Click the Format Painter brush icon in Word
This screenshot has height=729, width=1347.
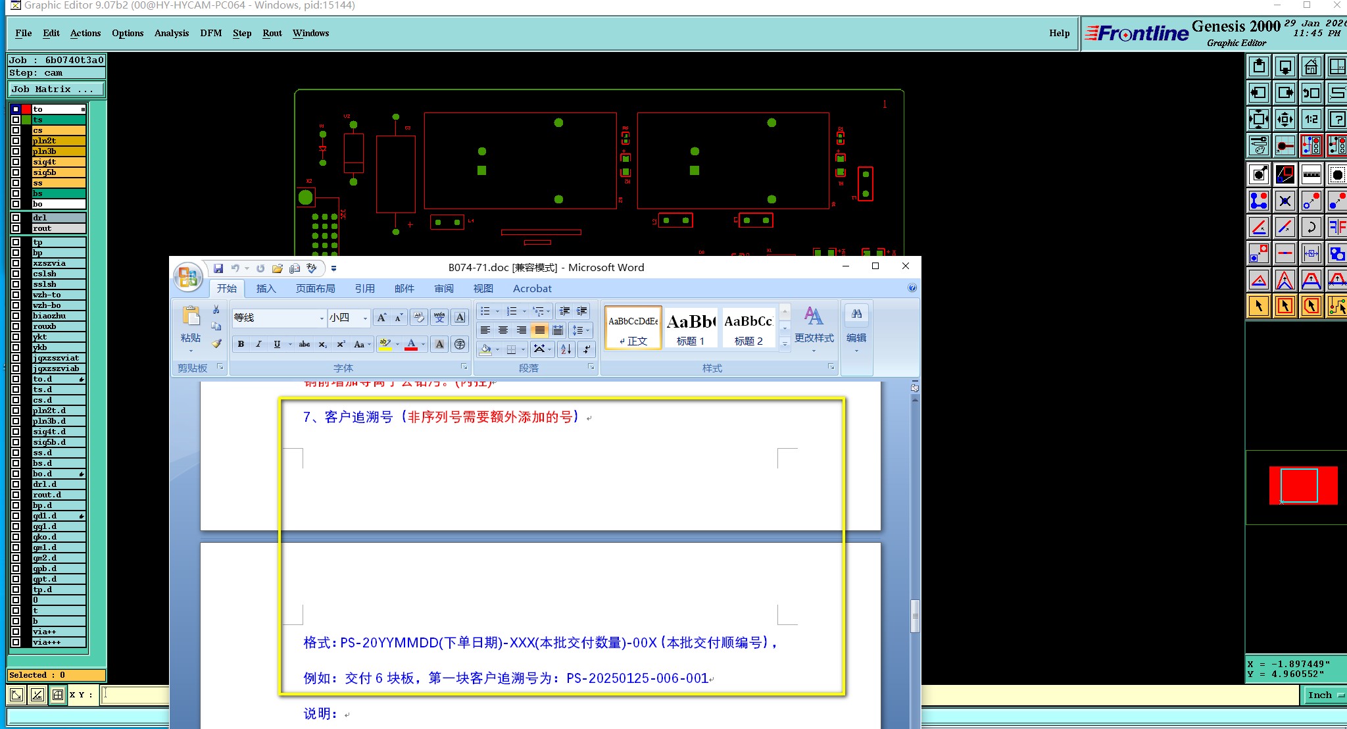click(216, 343)
